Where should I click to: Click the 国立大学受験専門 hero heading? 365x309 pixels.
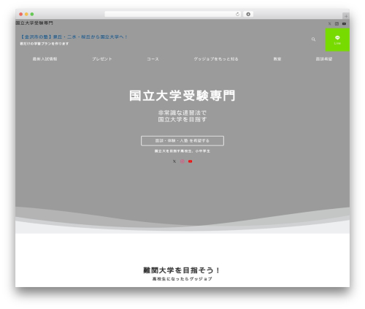(x=182, y=96)
